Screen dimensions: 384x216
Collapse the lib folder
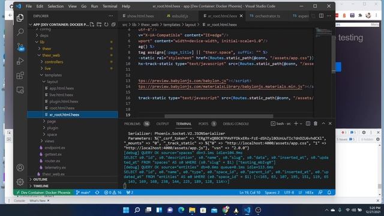(x=42, y=42)
